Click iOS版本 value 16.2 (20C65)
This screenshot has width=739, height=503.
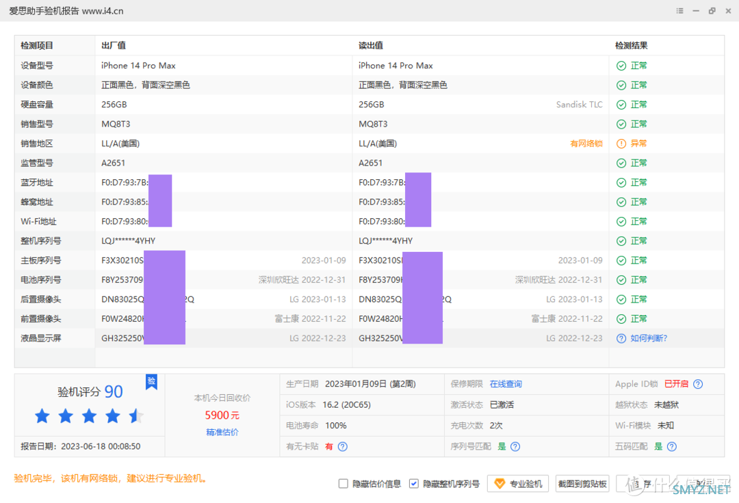[346, 405]
